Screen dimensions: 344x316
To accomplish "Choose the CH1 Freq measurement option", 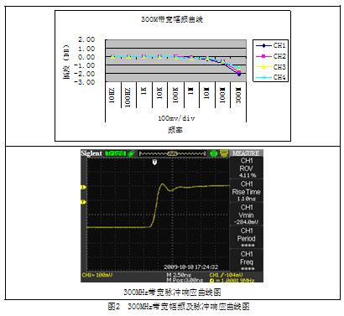I will 247,261.
